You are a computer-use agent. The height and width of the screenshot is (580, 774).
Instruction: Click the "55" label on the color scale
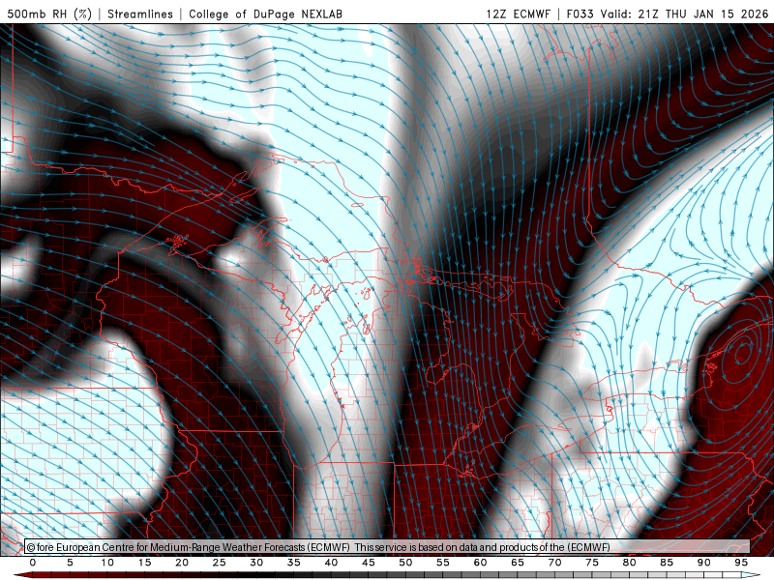click(x=443, y=563)
